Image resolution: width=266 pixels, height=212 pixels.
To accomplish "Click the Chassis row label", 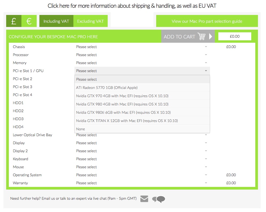I will click(19, 47).
